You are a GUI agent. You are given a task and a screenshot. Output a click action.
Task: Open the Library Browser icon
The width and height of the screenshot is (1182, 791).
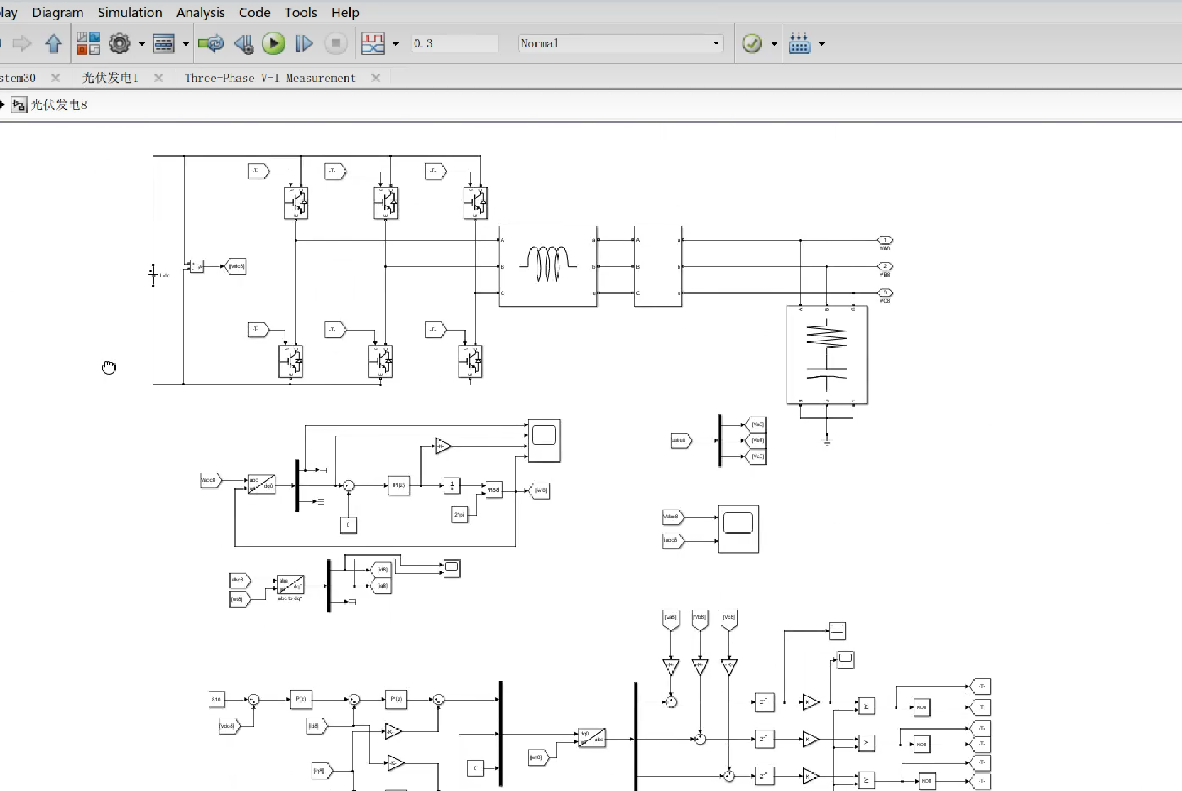88,43
